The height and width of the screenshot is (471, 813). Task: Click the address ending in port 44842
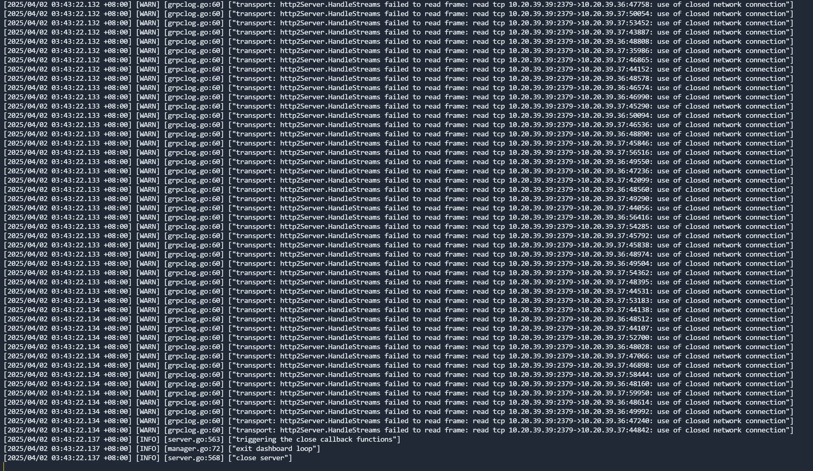[614, 430]
